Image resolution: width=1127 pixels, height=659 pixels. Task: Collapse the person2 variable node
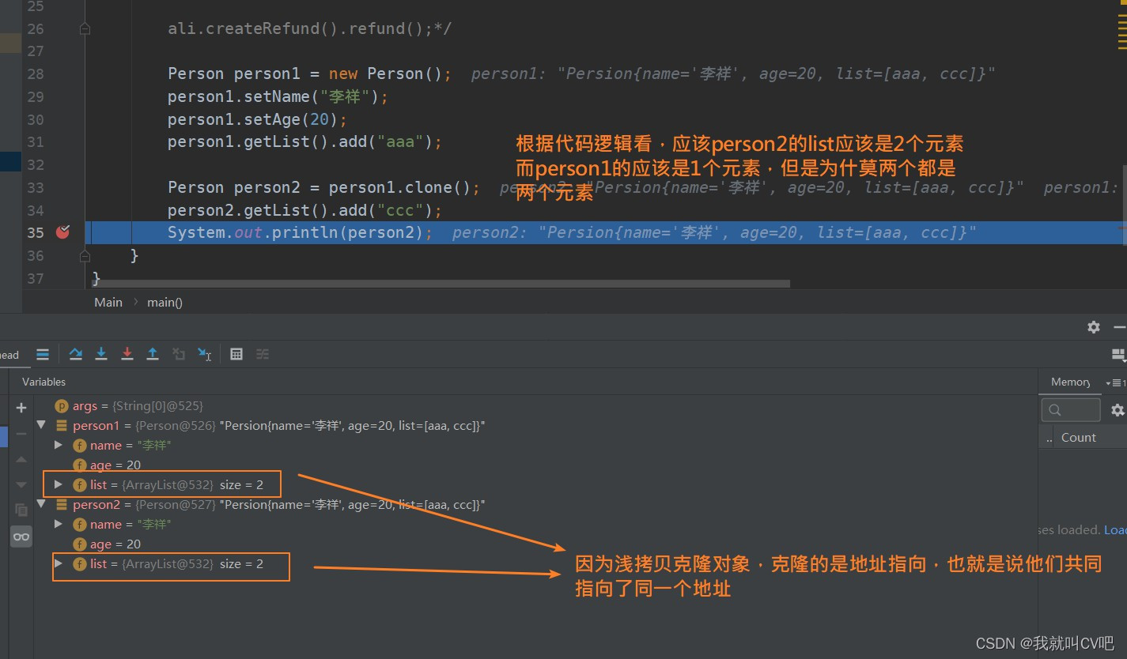click(x=41, y=504)
